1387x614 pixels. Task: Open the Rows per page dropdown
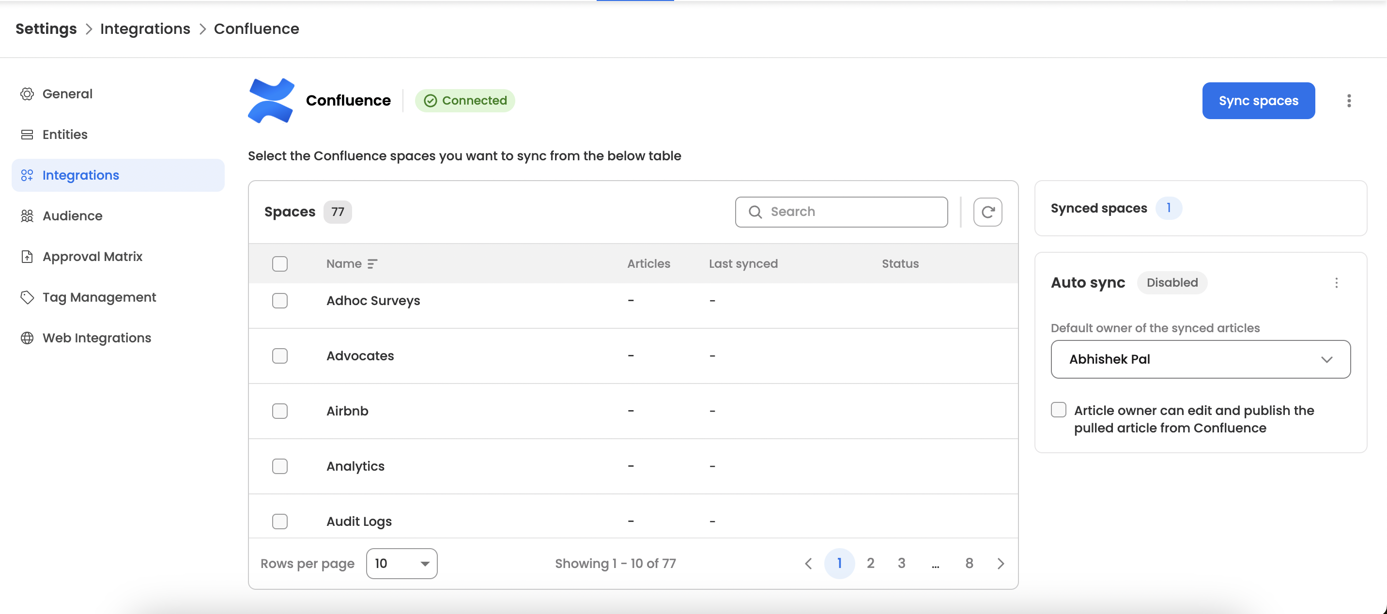click(401, 563)
